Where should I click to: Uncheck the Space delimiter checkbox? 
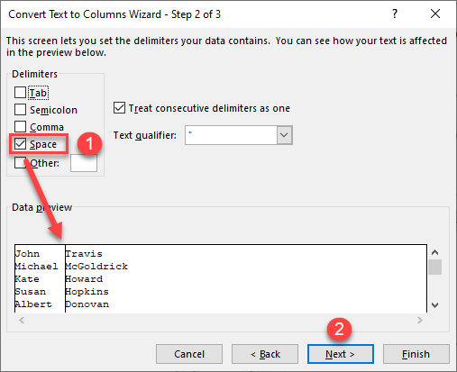click(20, 144)
